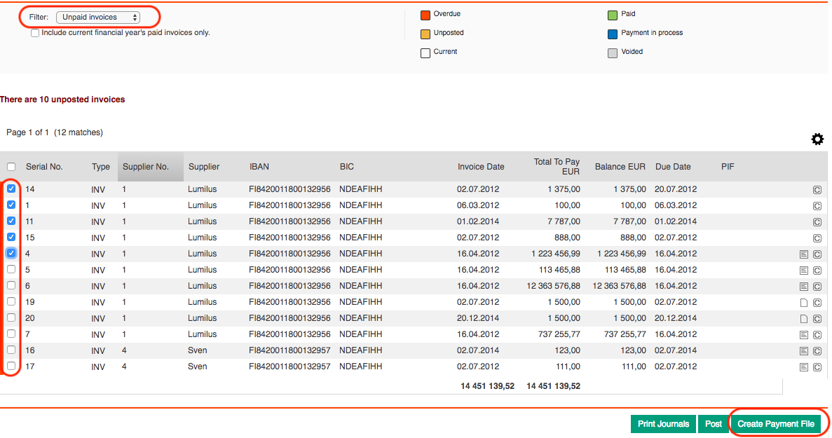Click the C icon for invoice 17
The height and width of the screenshot is (438, 832).
point(817,367)
